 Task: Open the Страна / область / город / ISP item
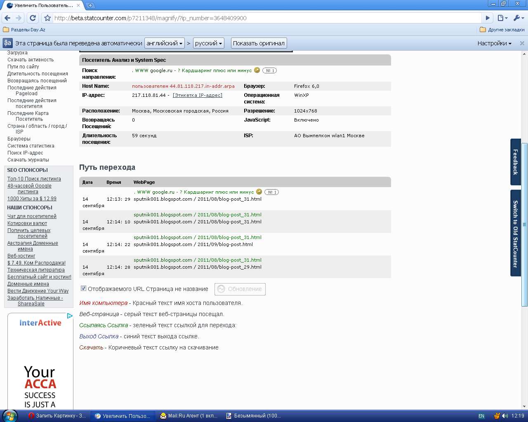[x=37, y=129]
